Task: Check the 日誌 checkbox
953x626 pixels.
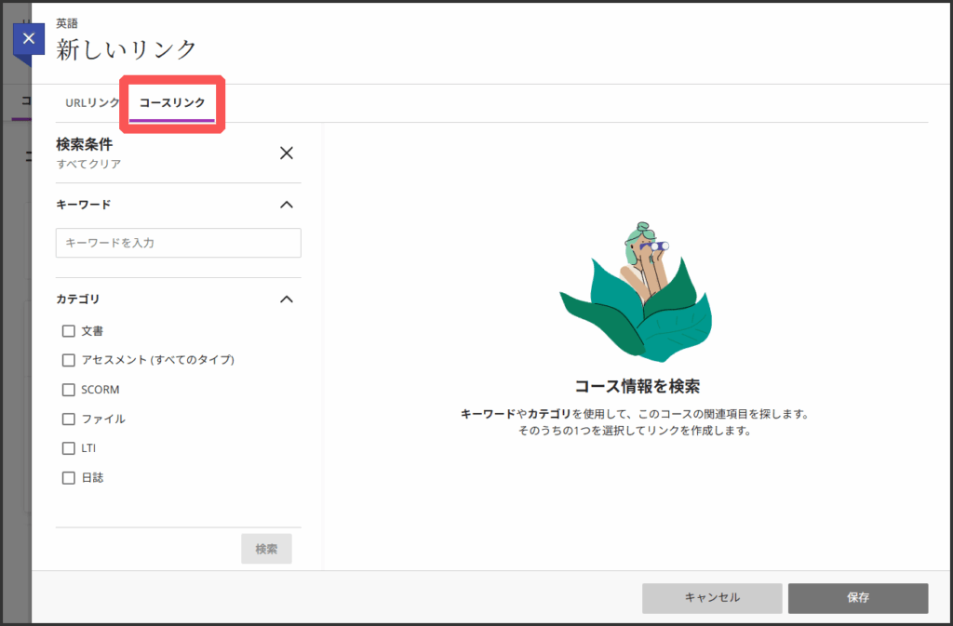Action: [x=68, y=478]
